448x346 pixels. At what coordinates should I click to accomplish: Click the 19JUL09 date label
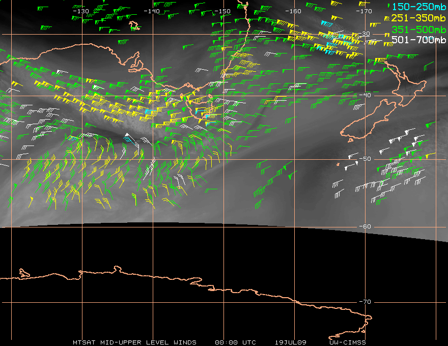(291, 342)
